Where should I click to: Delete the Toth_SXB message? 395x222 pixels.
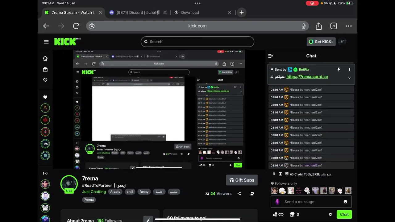pyautogui.click(x=274, y=174)
